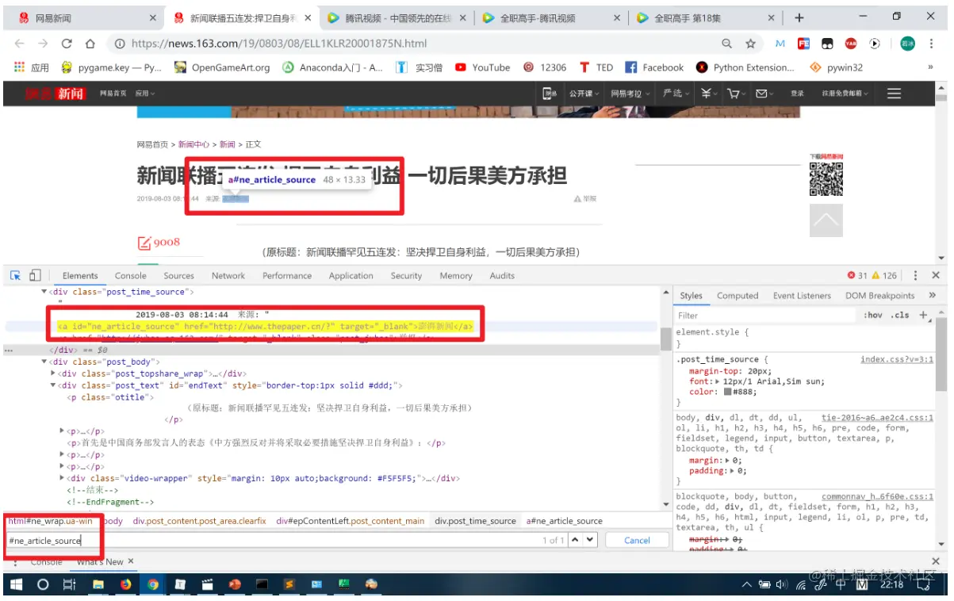954x601 pixels.
Task: Click the mail envelope icon in navbar
Action: 761,94
